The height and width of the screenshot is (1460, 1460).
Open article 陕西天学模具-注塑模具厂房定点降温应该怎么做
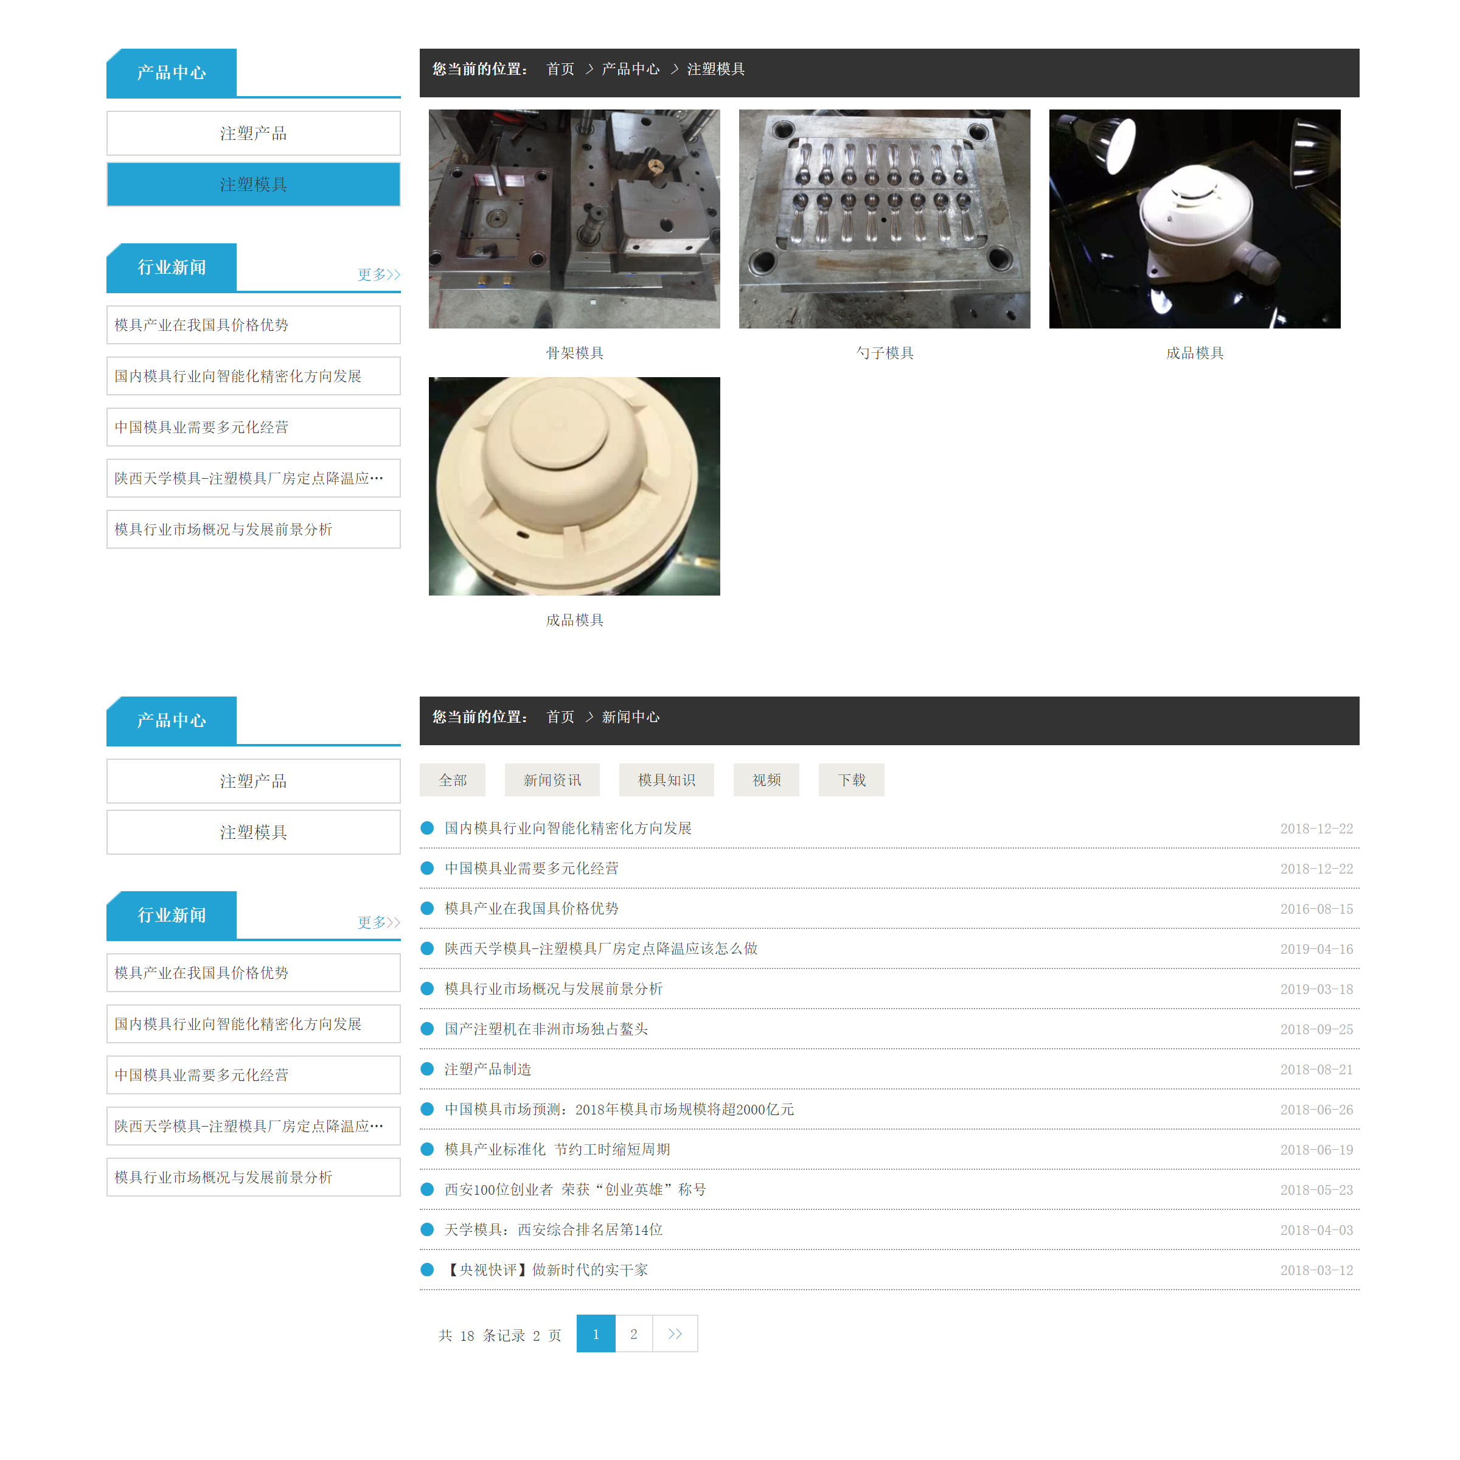[x=601, y=948]
